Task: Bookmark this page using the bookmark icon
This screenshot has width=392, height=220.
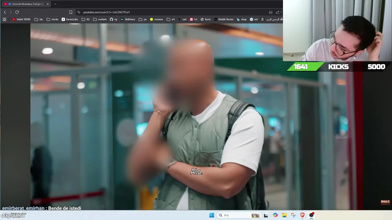Action: [71, 12]
